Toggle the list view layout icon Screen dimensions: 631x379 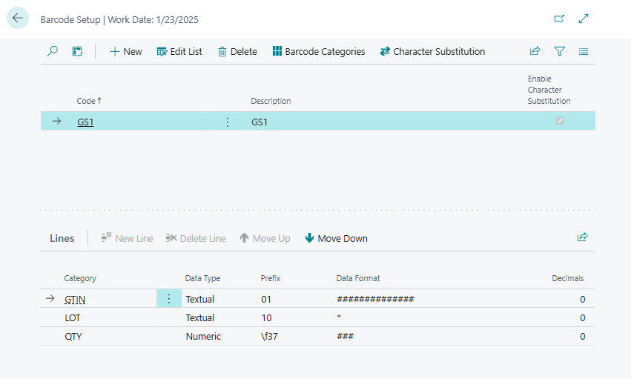tap(584, 51)
